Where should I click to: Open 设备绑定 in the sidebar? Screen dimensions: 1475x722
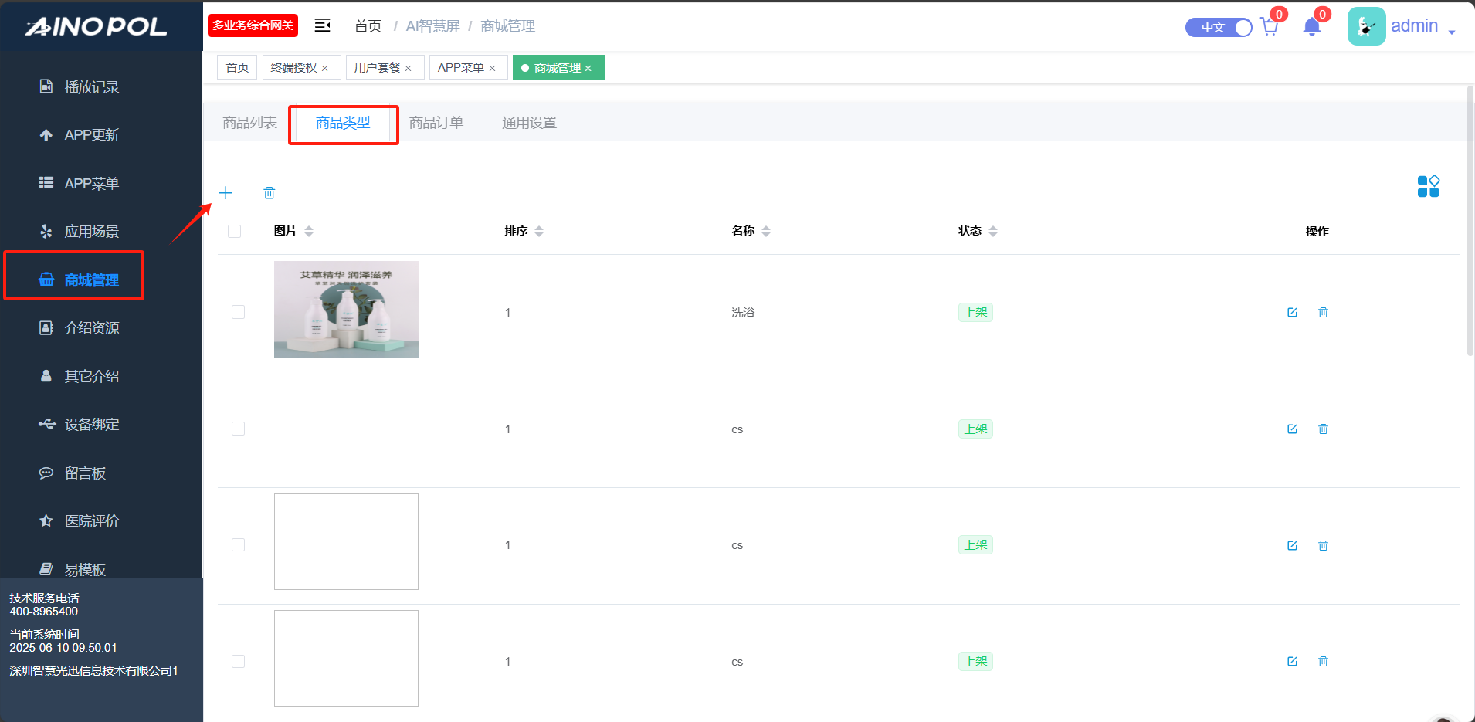click(x=91, y=425)
